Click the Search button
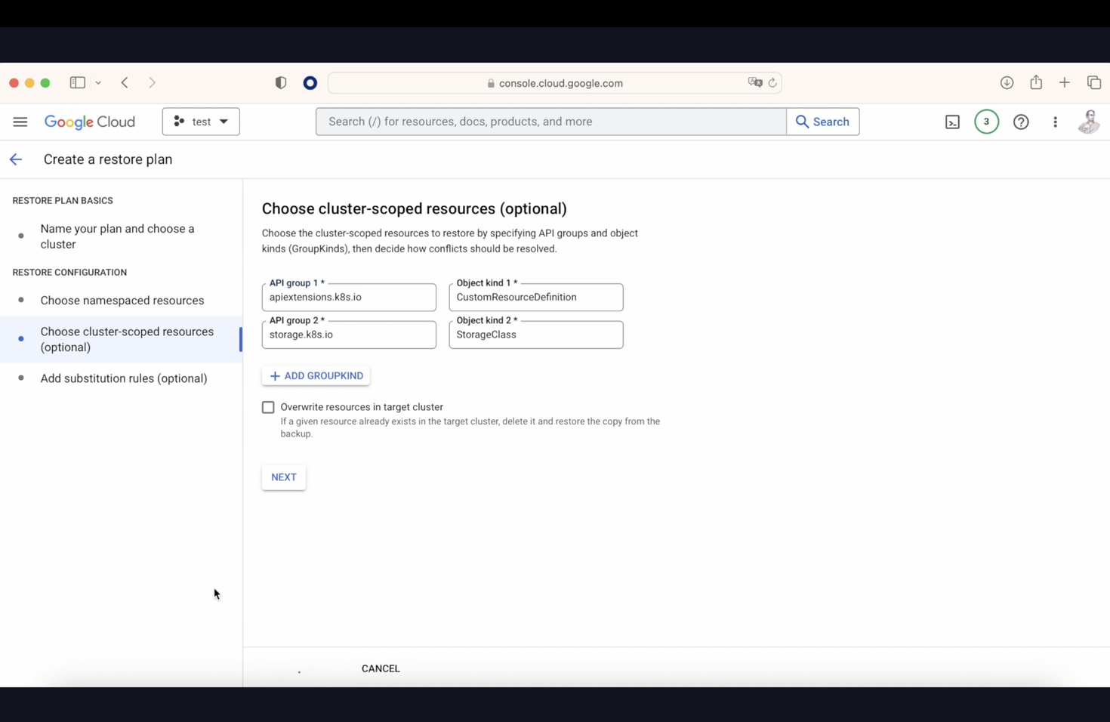Image resolution: width=1110 pixels, height=722 pixels. click(822, 122)
